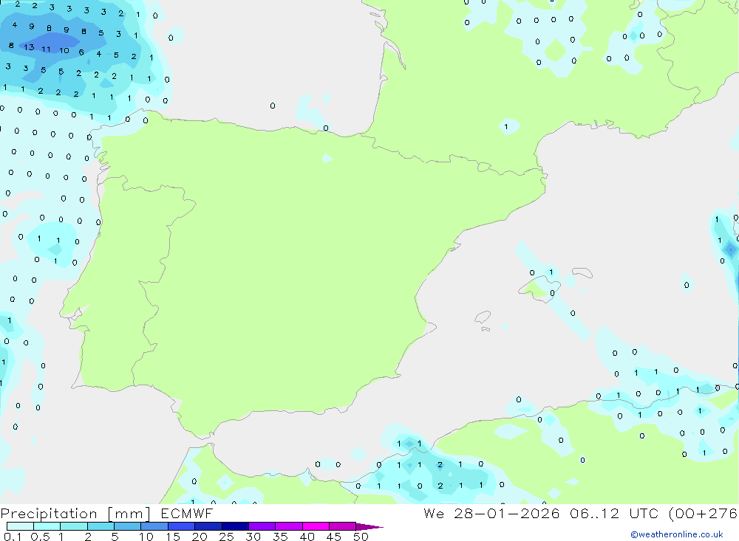Click the "(00+276" forecast offset text
Image resolution: width=739 pixels, height=541 pixels.
click(x=704, y=513)
